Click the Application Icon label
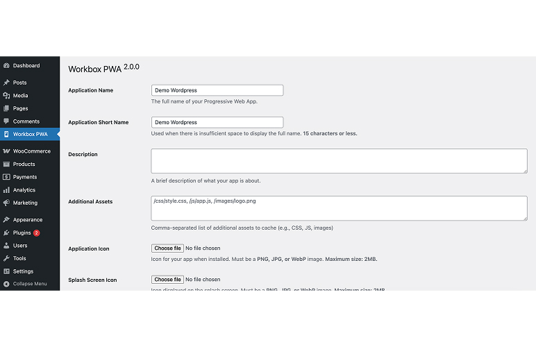 point(89,248)
